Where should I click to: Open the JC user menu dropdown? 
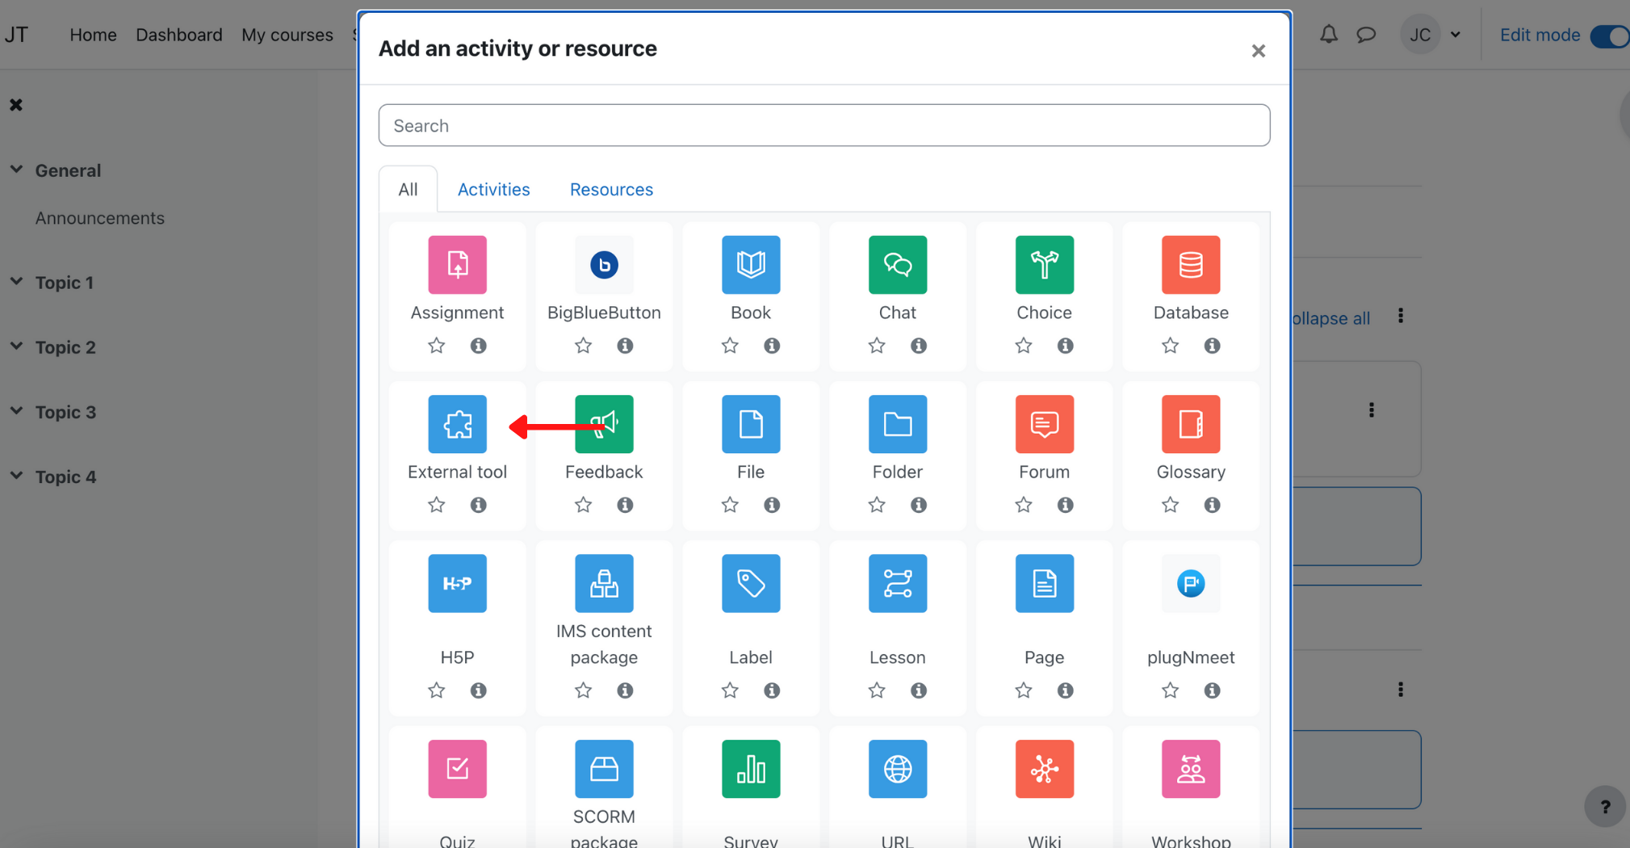pos(1434,35)
